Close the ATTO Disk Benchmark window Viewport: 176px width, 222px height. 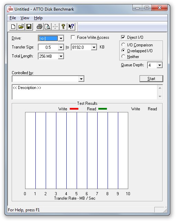[159, 8]
